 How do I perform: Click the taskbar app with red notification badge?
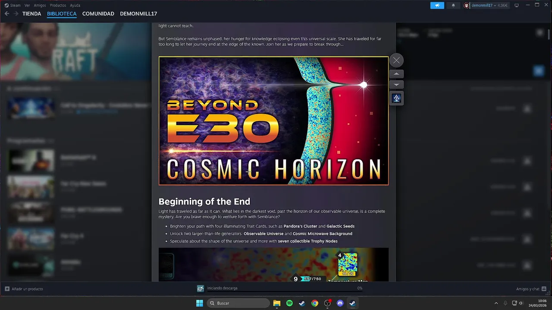click(327, 303)
